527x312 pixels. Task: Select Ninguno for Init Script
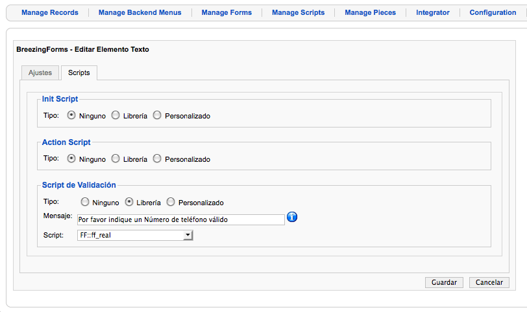coord(71,115)
